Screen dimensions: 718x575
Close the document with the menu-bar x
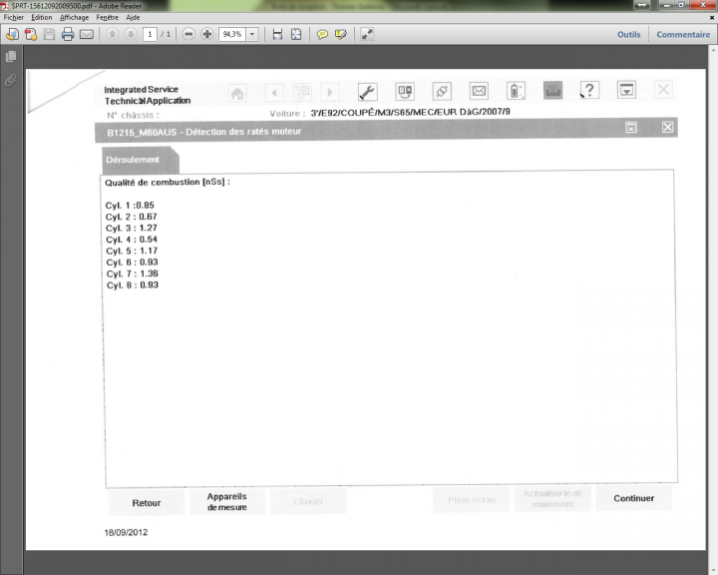pos(712,17)
